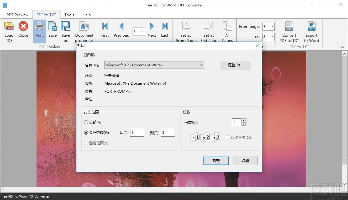348x200 pixels.
Task: Select All Pages icon
Action: (227, 26)
